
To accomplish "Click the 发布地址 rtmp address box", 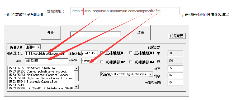I will pyautogui.click(x=125, y=11).
